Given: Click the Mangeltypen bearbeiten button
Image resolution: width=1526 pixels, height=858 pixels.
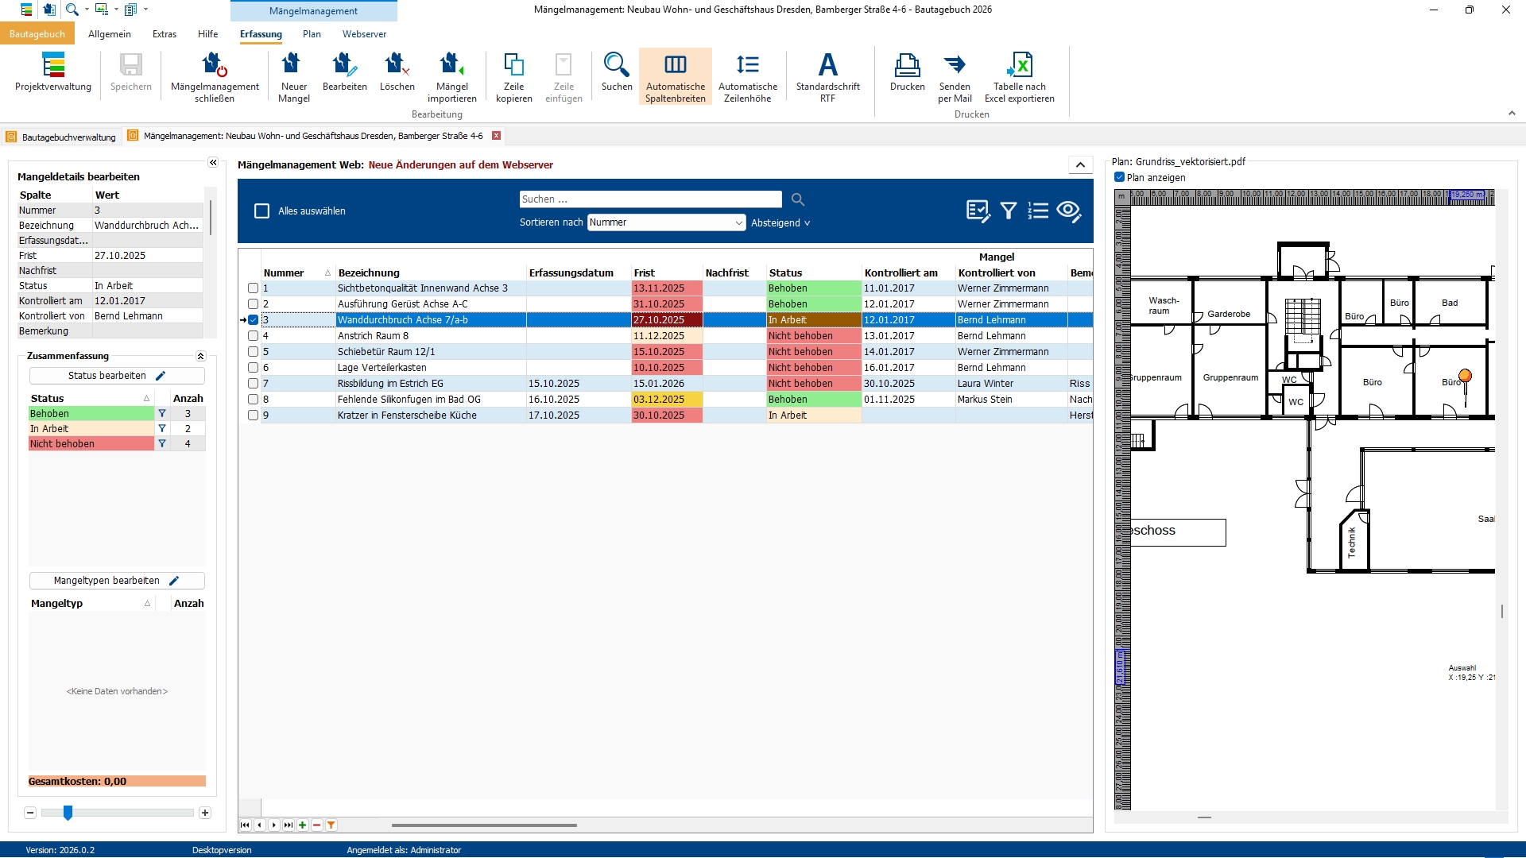Looking at the screenshot, I should pyautogui.click(x=117, y=581).
